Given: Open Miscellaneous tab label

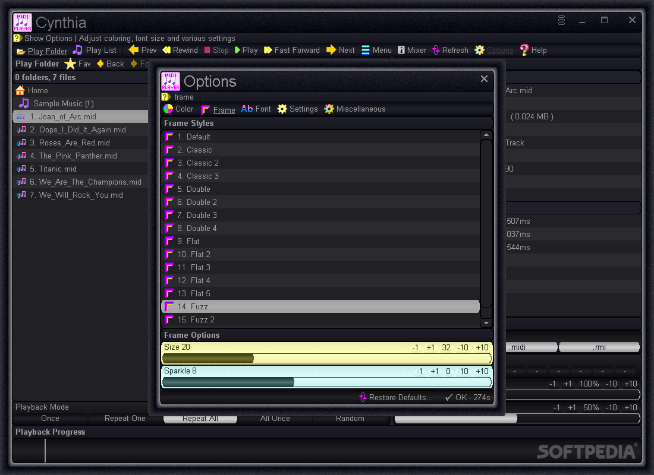Looking at the screenshot, I should click(361, 109).
